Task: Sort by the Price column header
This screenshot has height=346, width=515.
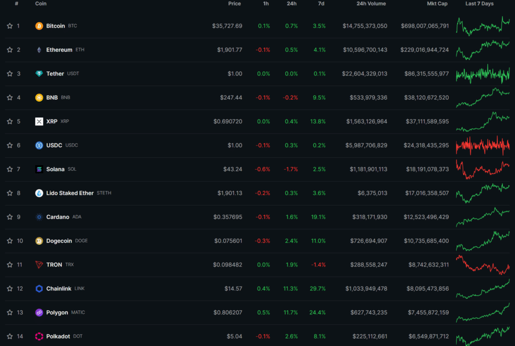Action: pos(234,4)
